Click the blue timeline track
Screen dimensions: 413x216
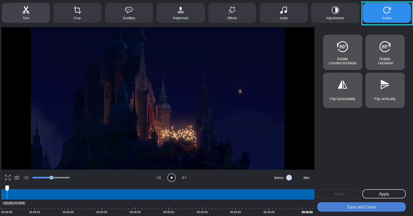158,194
